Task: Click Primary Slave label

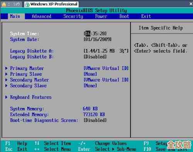Action: tap(26, 74)
